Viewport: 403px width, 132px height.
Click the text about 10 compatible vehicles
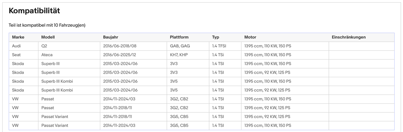(47, 25)
